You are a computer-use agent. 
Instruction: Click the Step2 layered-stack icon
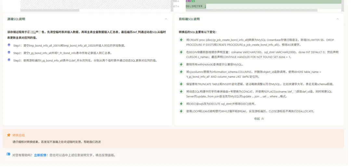pos(9,53)
